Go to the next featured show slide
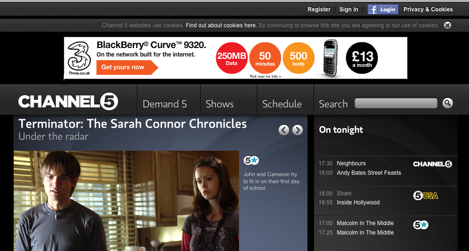This screenshot has width=469, height=251. 297,130
